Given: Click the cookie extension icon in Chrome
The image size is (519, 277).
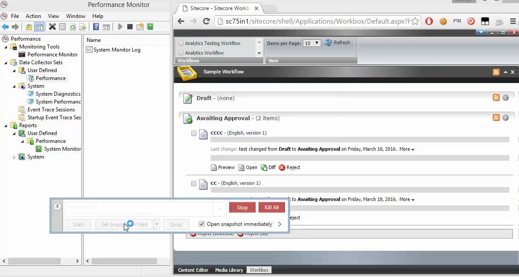Looking at the screenshot, I should point(443,21).
